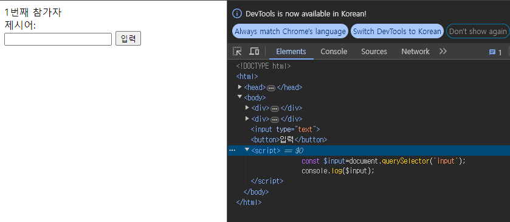Open the Network tab
This screenshot has width=510, height=222.
(415, 52)
